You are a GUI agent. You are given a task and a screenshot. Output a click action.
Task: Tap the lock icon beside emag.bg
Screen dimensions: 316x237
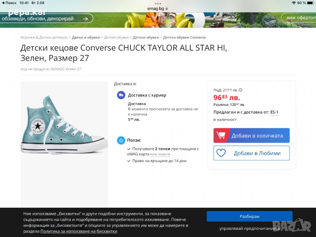point(167,8)
